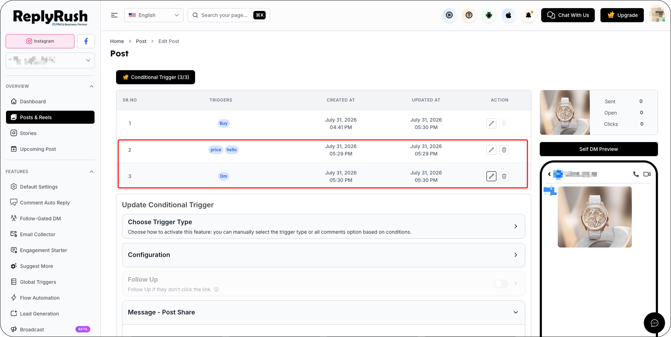Click the Apple app icon
This screenshot has width=671, height=337.
coord(508,15)
